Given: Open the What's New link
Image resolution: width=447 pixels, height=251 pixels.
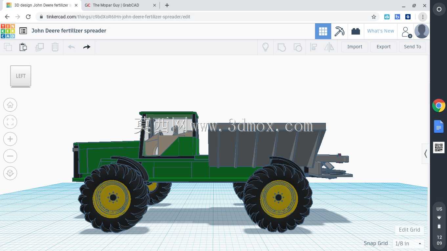Looking at the screenshot, I should tap(380, 31).
